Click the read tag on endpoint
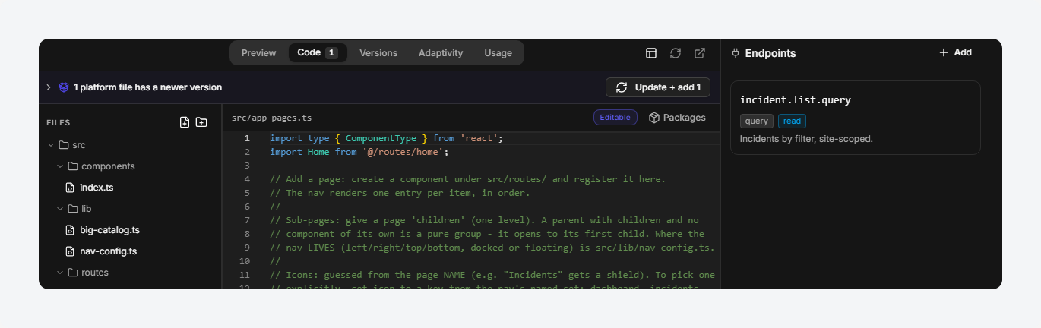This screenshot has height=328, width=1041. tap(792, 121)
